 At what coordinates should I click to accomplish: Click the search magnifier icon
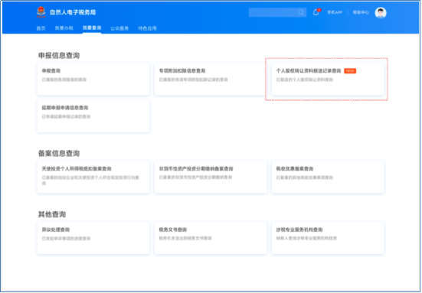tap(301, 12)
